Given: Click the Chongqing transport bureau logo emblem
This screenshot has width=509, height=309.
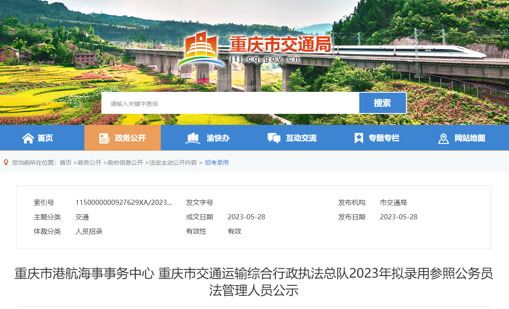Looking at the screenshot, I should tap(204, 50).
